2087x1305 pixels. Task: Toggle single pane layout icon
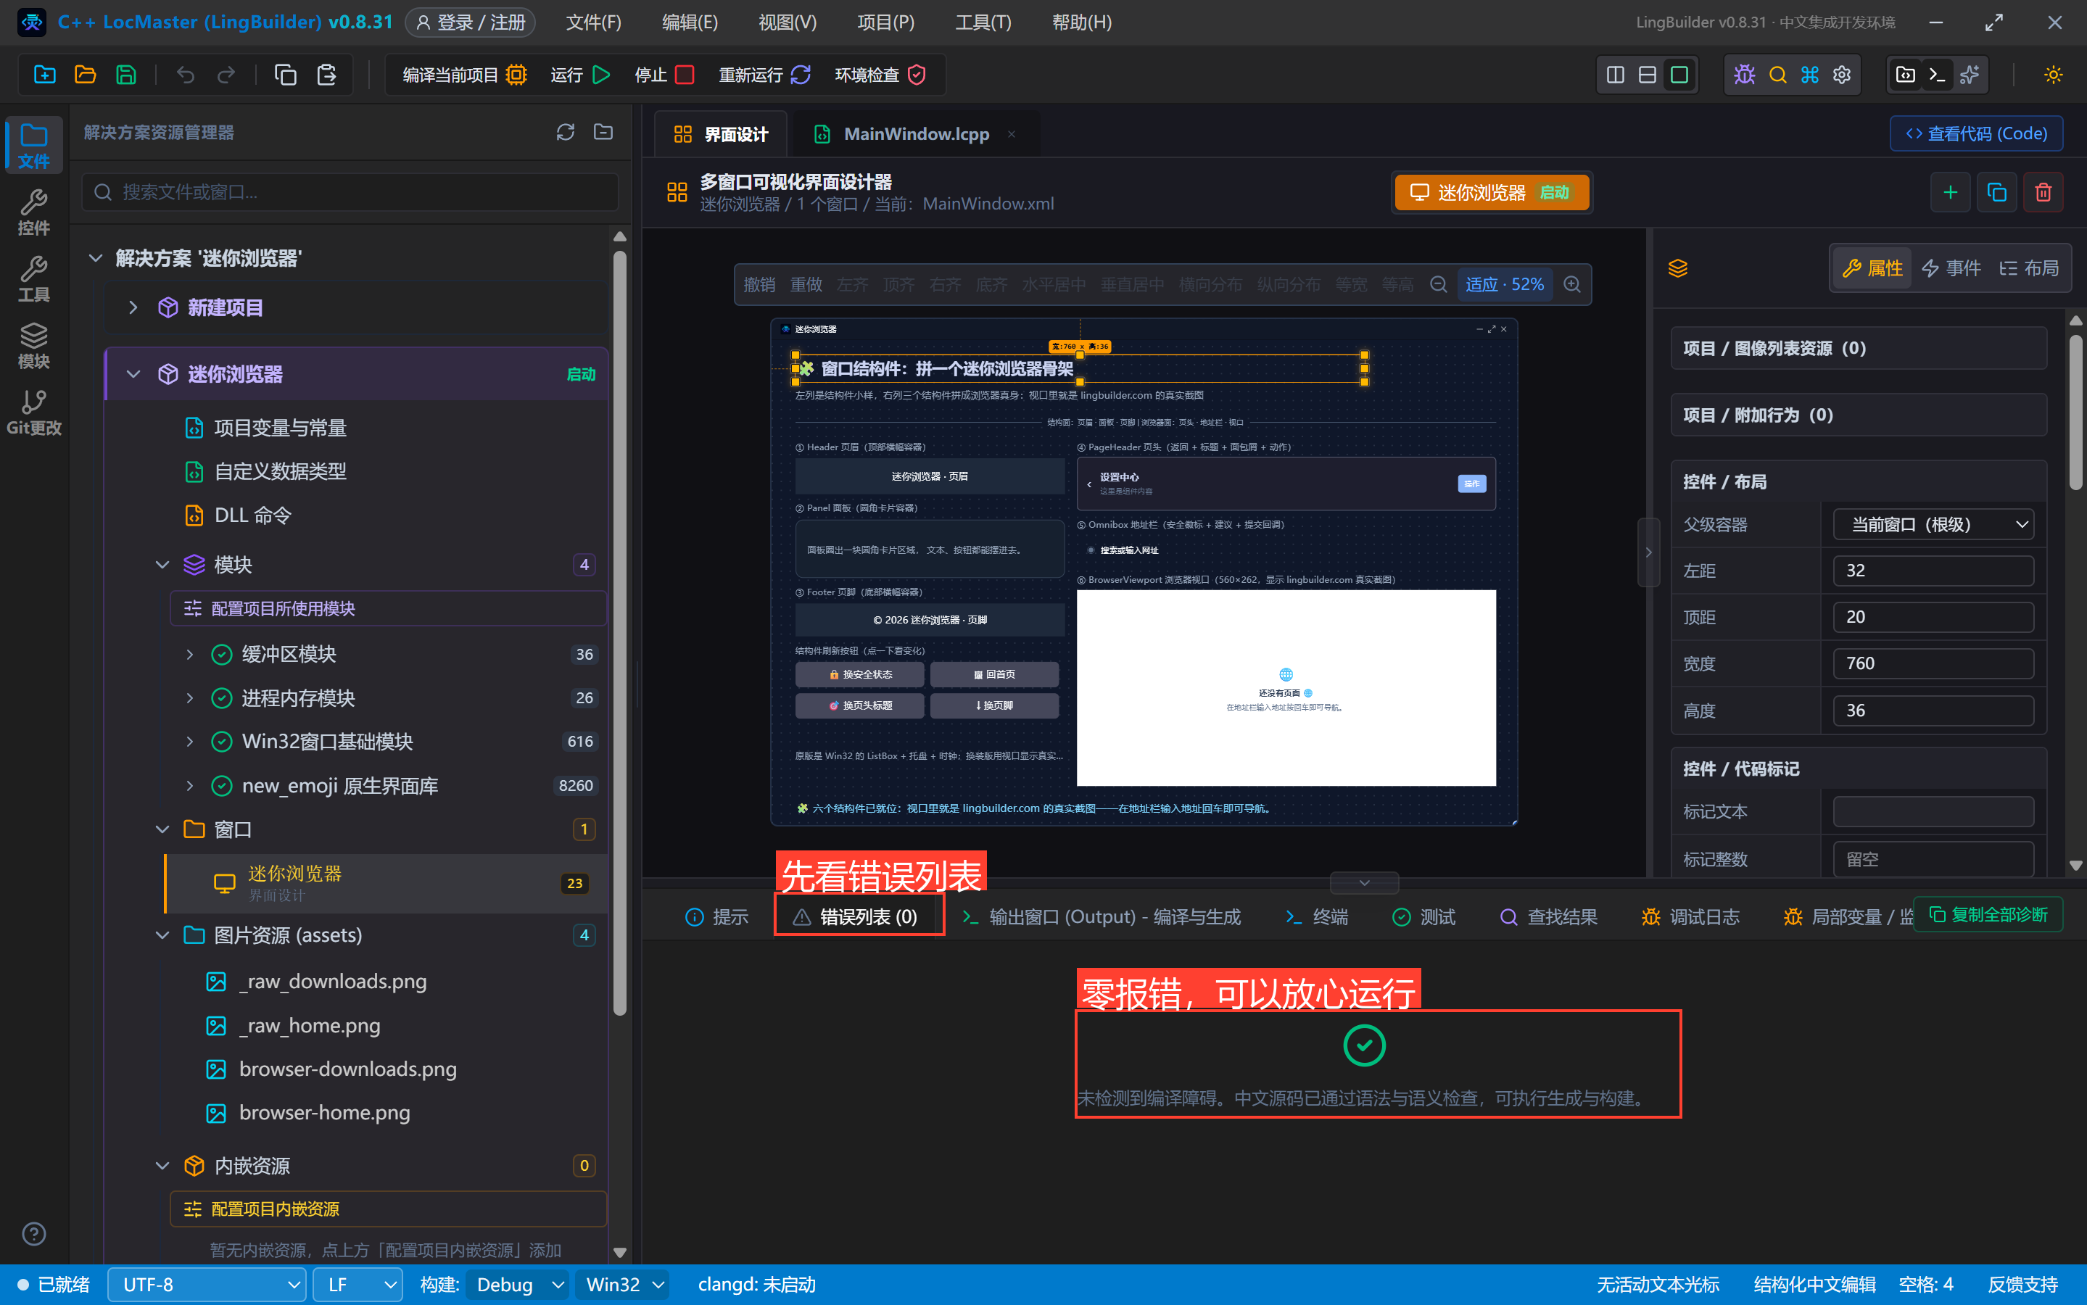(x=1679, y=75)
